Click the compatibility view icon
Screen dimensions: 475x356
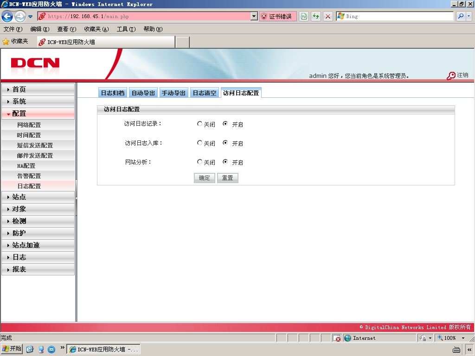[304, 16]
